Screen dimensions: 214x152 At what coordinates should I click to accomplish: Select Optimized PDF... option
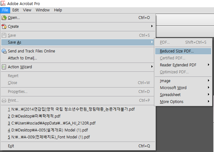click(x=183, y=72)
